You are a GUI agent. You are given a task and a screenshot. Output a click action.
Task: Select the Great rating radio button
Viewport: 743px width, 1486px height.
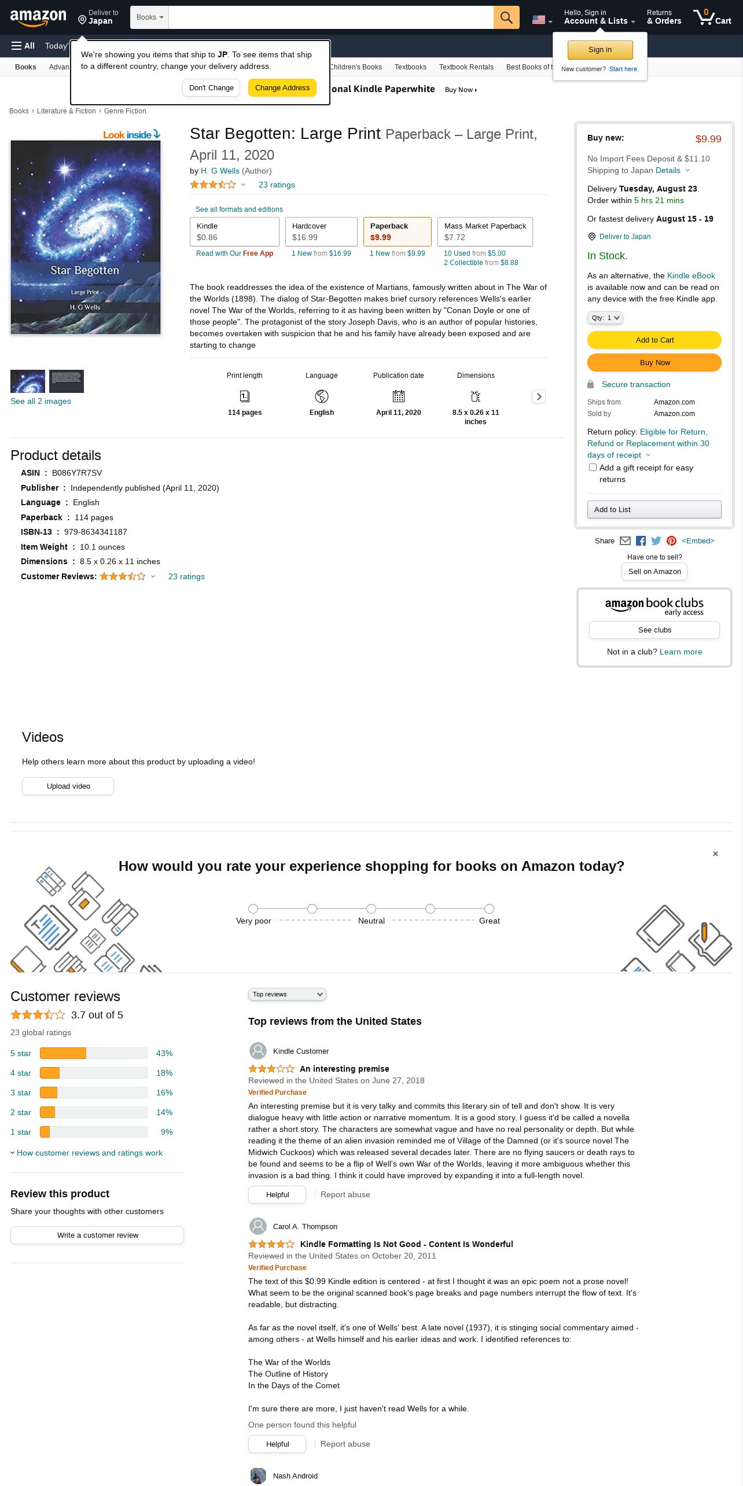tap(489, 908)
